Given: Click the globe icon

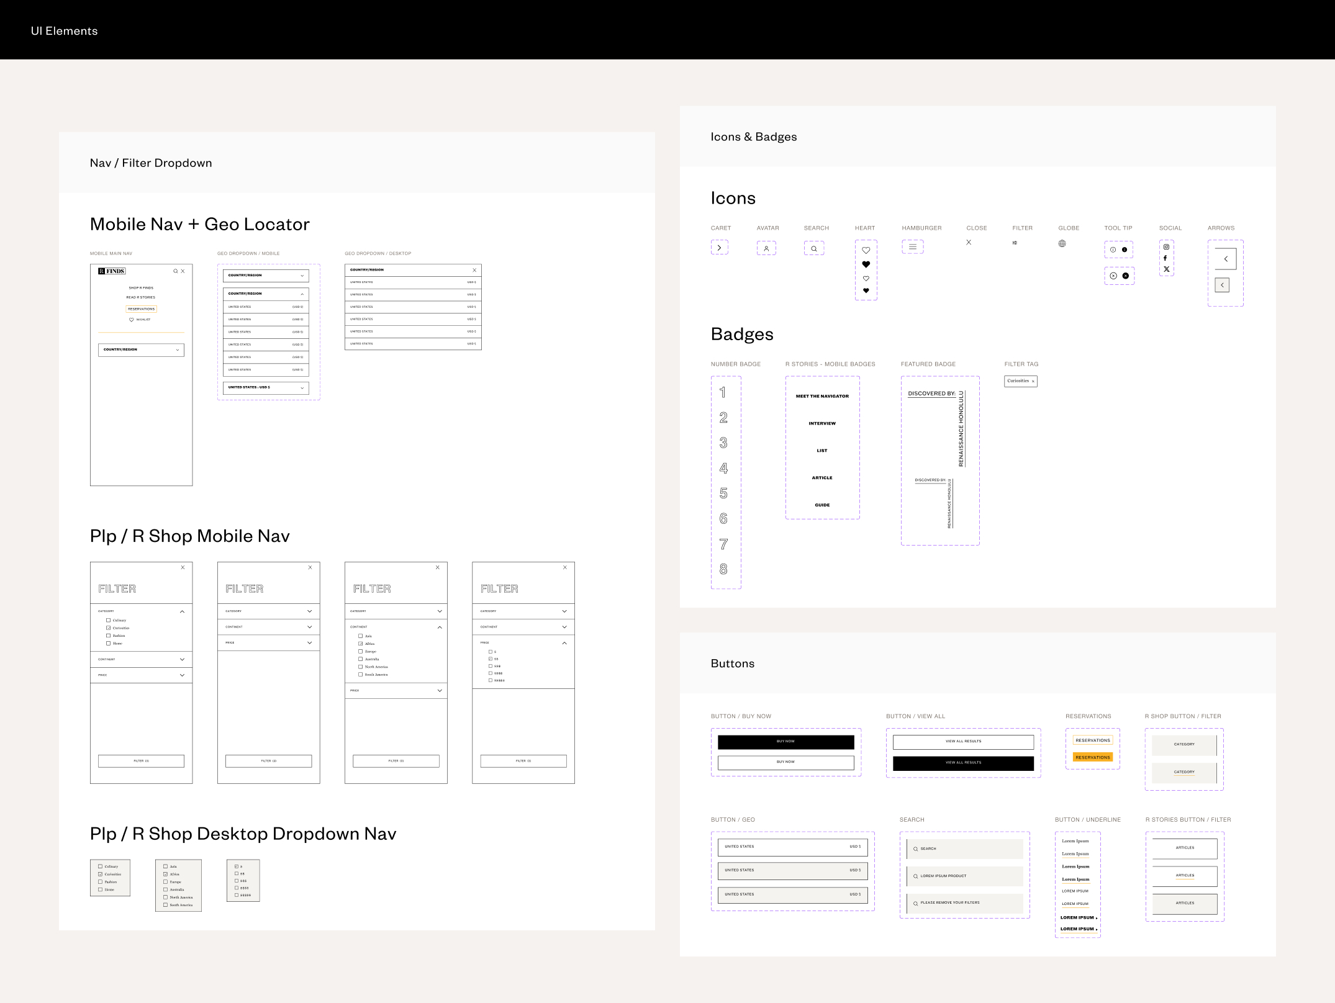Looking at the screenshot, I should click(1062, 243).
